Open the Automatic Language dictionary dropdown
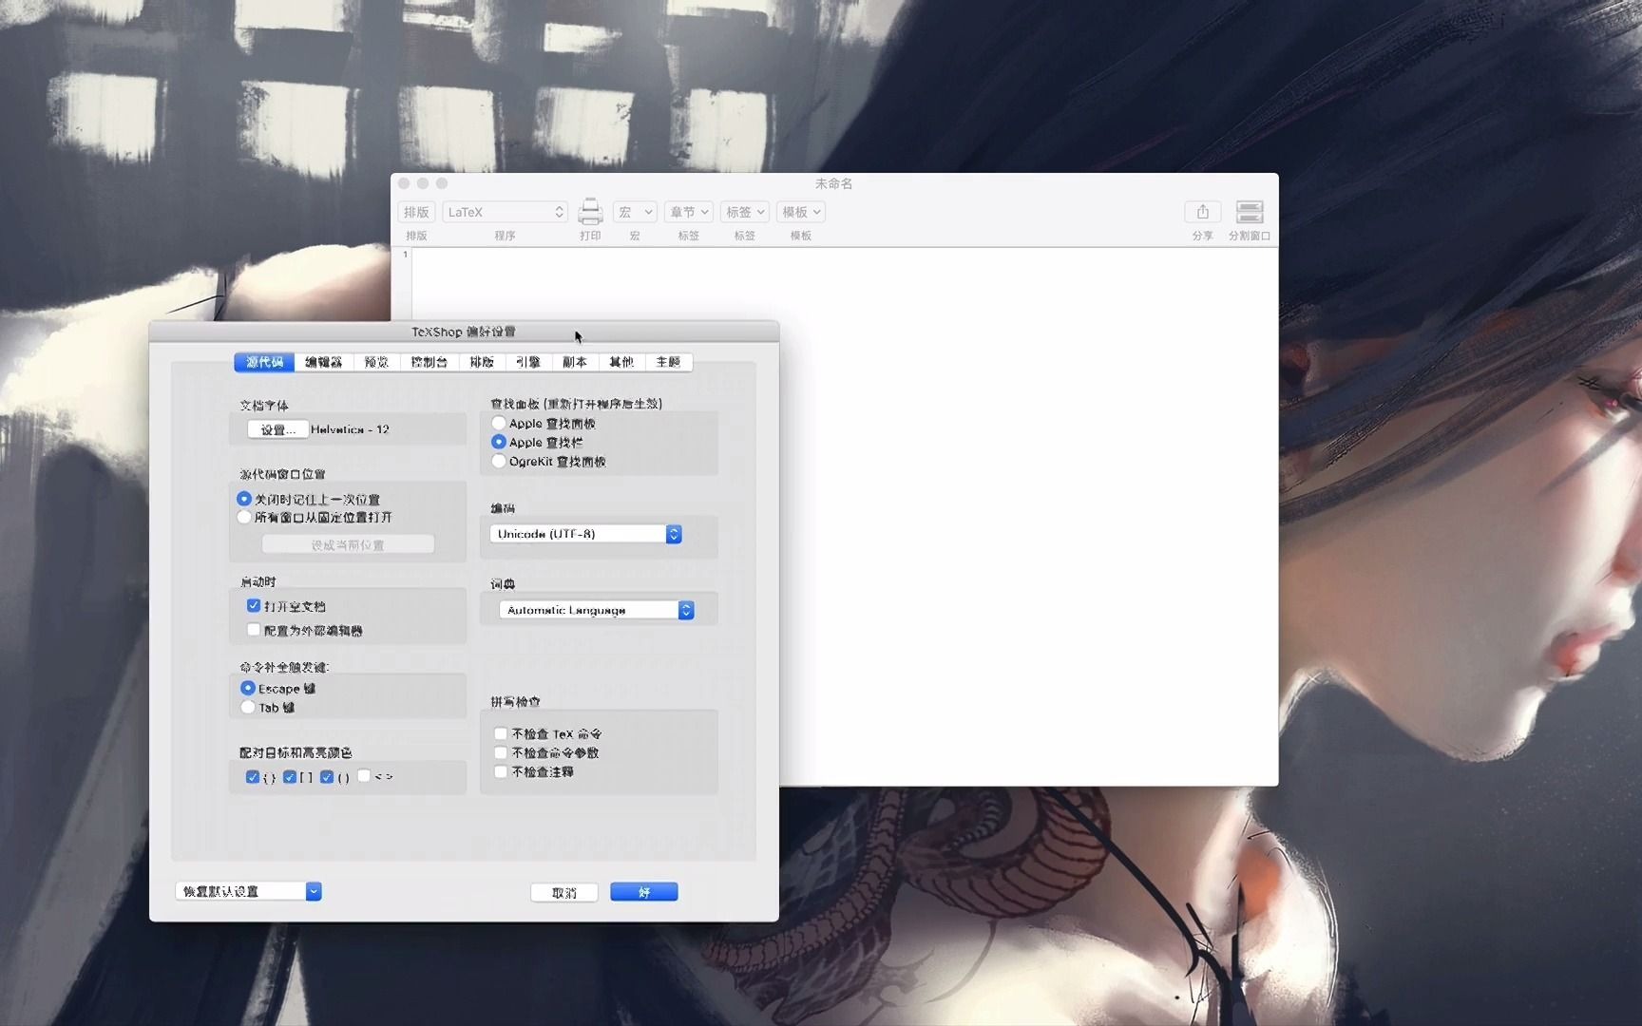Screen dimensions: 1642x1026 [x=597, y=610]
